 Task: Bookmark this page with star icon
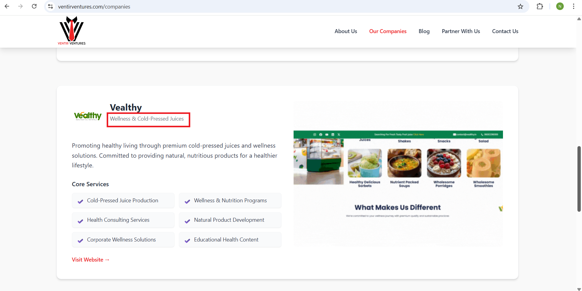(520, 6)
